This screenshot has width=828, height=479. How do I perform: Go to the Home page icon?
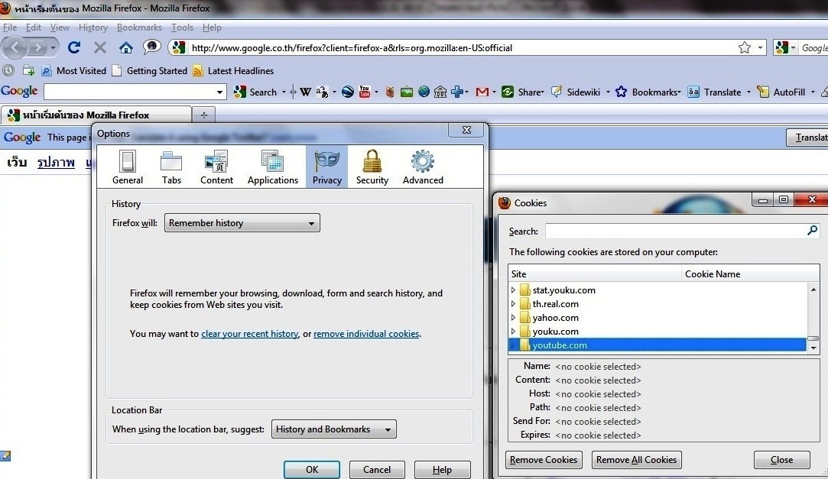tap(125, 48)
